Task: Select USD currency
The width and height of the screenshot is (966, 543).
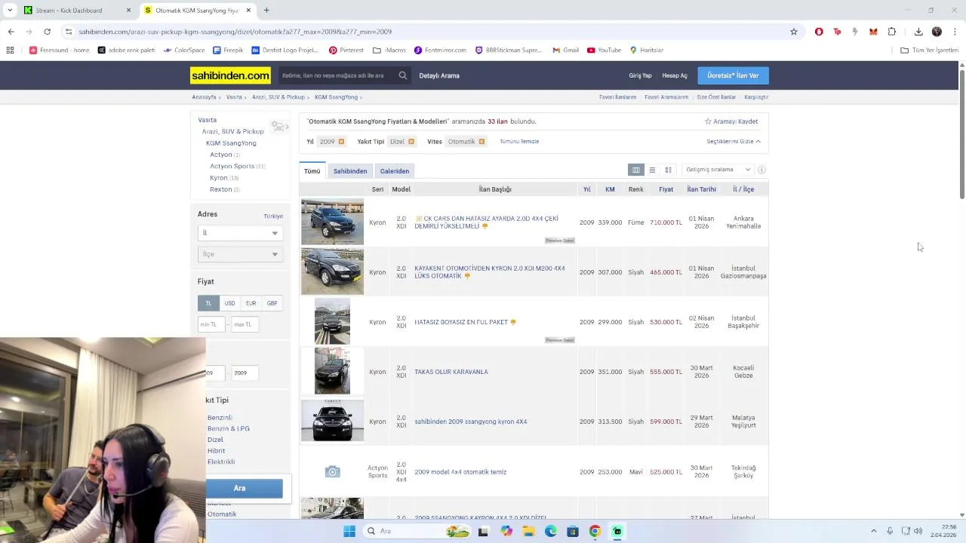Action: tap(229, 303)
